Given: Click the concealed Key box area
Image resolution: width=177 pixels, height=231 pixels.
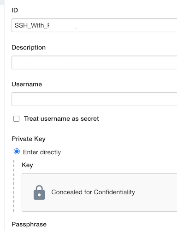Looking at the screenshot, I should (x=100, y=192).
